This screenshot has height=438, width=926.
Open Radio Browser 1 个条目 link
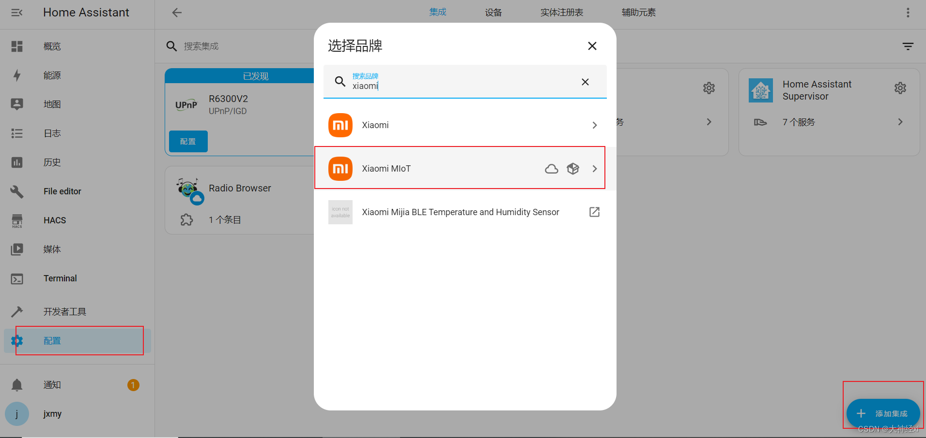[225, 220]
